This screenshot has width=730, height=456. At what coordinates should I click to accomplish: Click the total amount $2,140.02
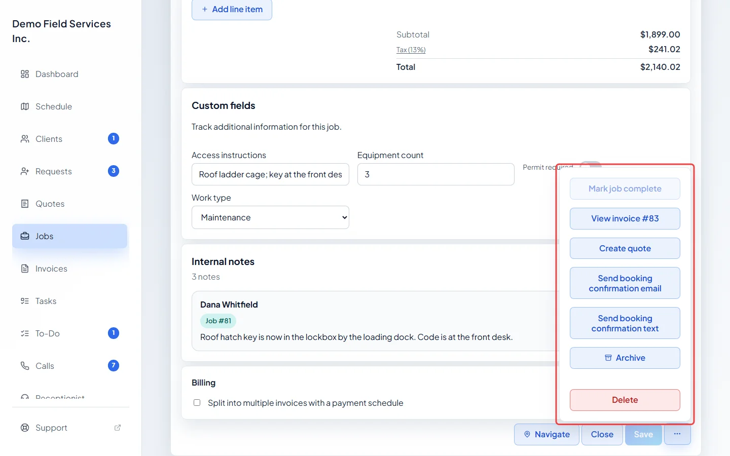tap(660, 67)
